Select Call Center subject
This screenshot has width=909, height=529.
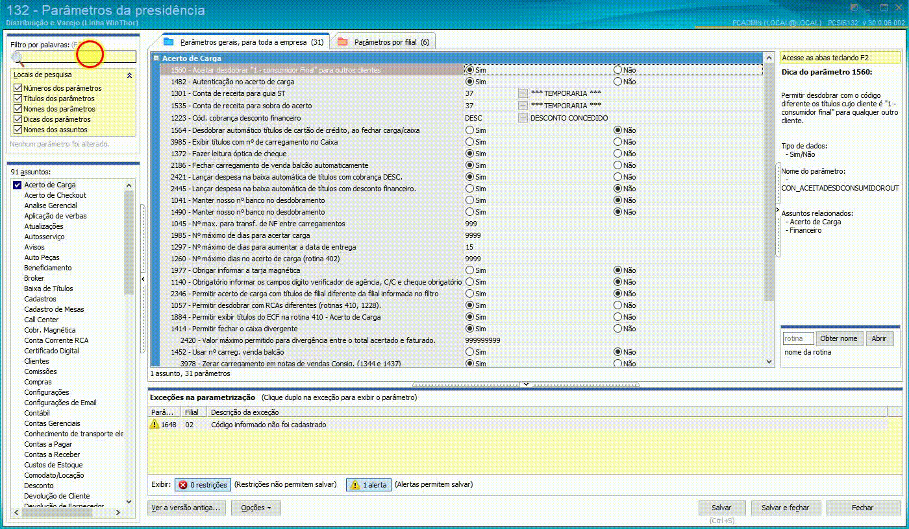[42, 320]
